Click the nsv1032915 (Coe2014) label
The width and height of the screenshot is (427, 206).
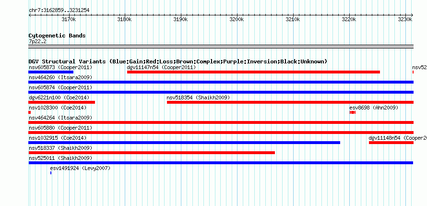[58, 138]
